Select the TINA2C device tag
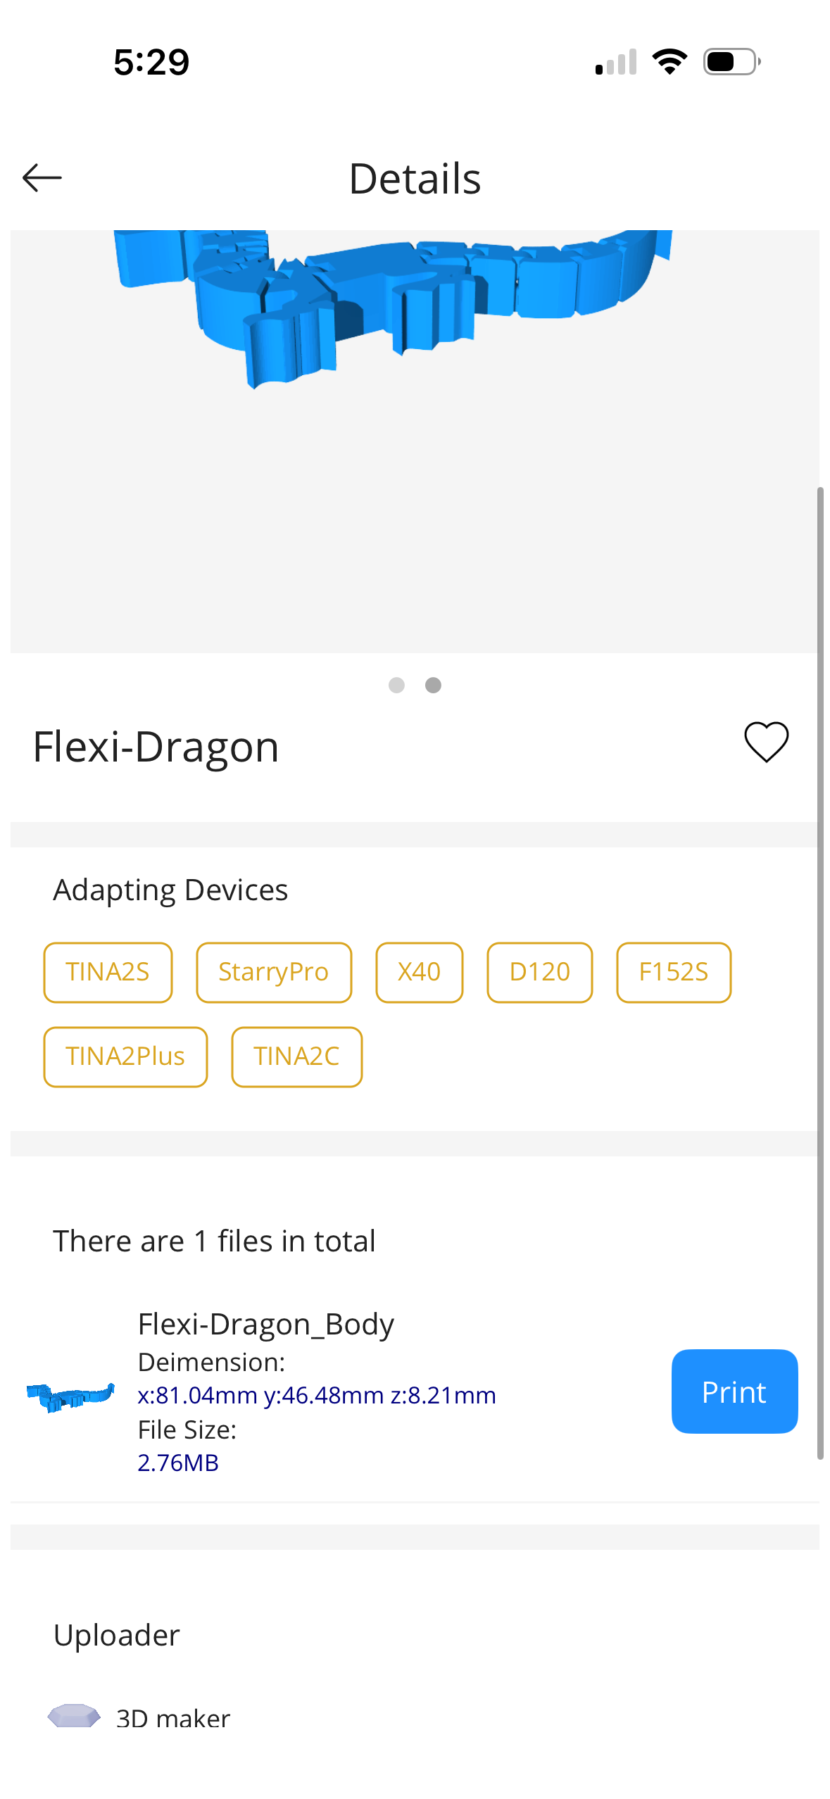The width and height of the screenshot is (830, 1799). point(296,1056)
